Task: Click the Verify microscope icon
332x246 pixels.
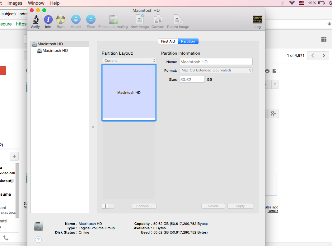Action: point(35,20)
